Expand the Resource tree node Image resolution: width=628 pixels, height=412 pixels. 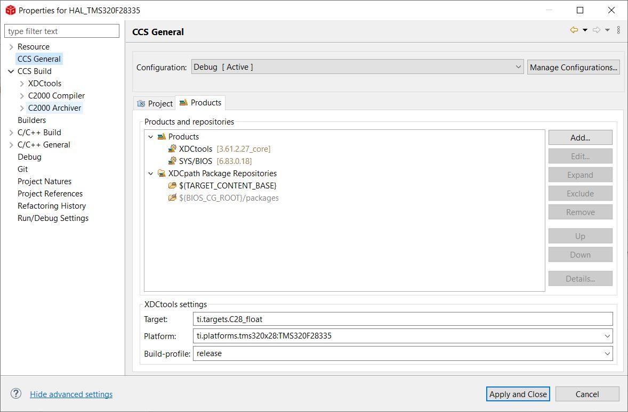[x=11, y=47]
